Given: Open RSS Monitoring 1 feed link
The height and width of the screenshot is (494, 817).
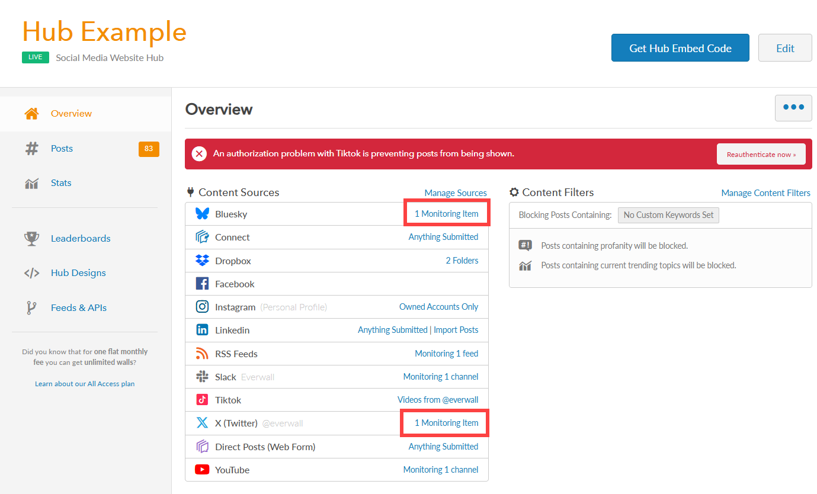Looking at the screenshot, I should (x=447, y=354).
